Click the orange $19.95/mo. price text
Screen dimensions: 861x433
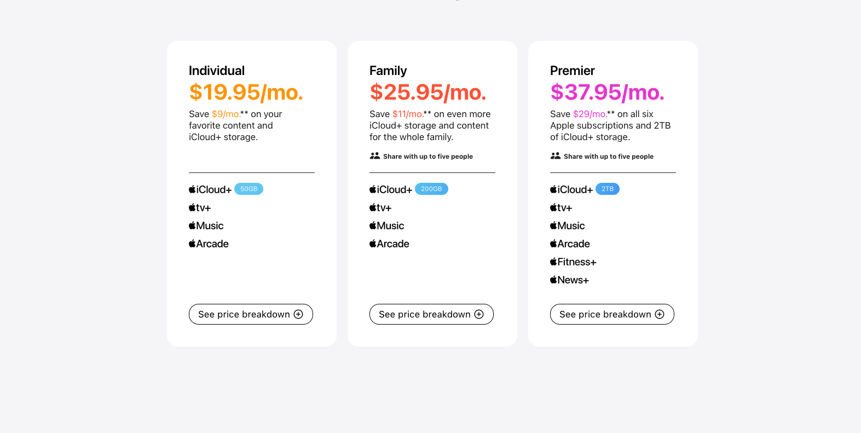coord(245,92)
